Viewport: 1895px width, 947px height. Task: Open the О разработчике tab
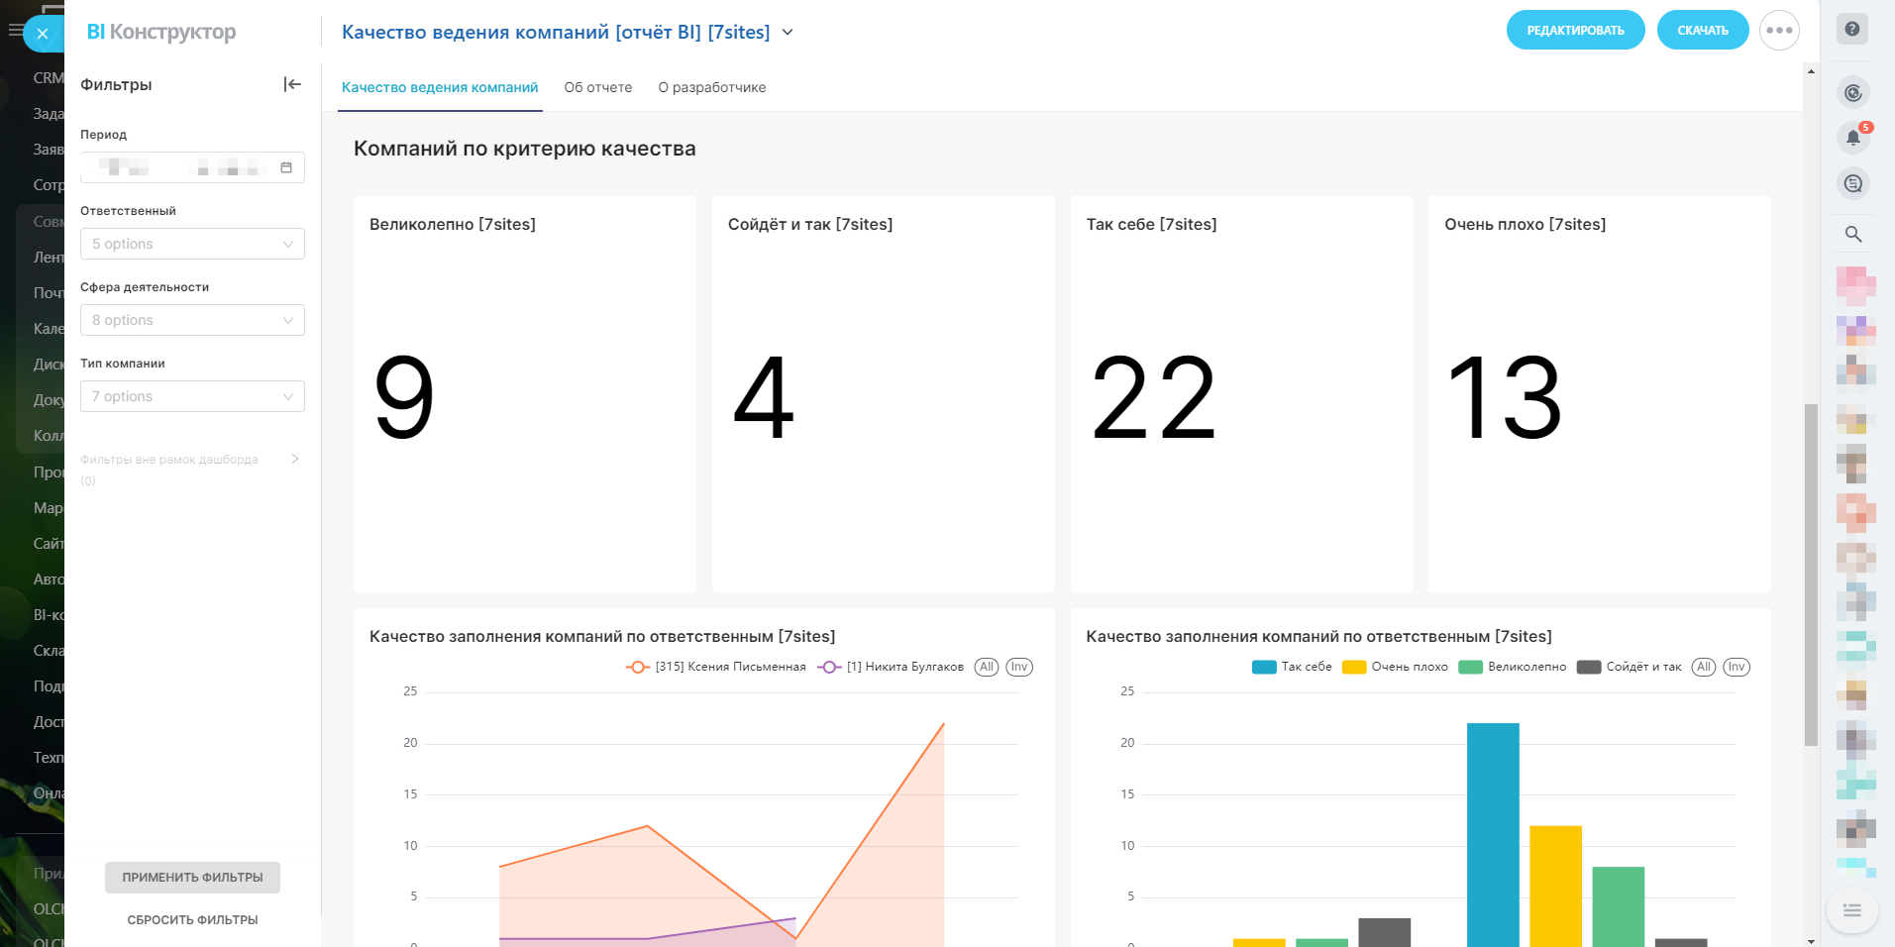711,87
